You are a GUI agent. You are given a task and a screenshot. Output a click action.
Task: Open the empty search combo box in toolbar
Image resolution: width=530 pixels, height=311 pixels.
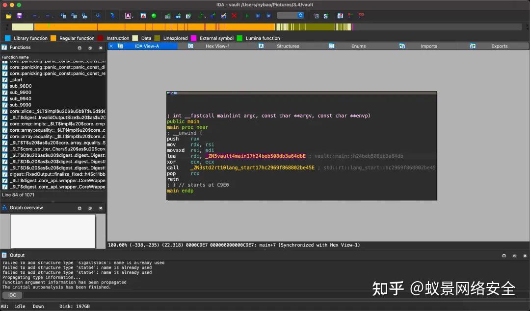pyautogui.click(x=290, y=15)
